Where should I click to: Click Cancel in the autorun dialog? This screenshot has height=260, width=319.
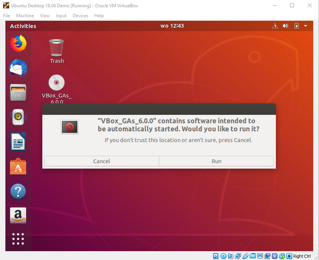click(102, 161)
